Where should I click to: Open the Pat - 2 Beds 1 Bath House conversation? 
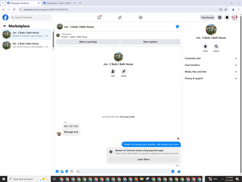(26, 45)
